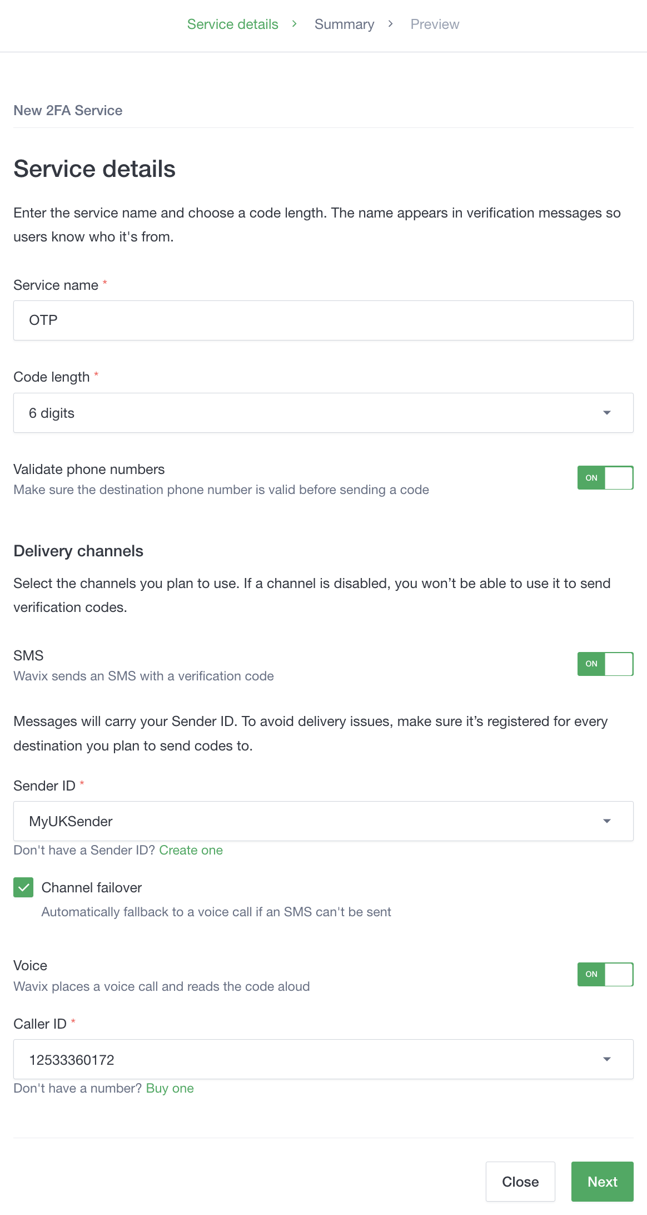Turn off the SMS channel toggle
The height and width of the screenshot is (1215, 647).
pyautogui.click(x=605, y=664)
